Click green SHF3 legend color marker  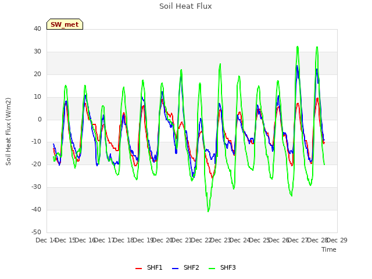click(212, 269)
